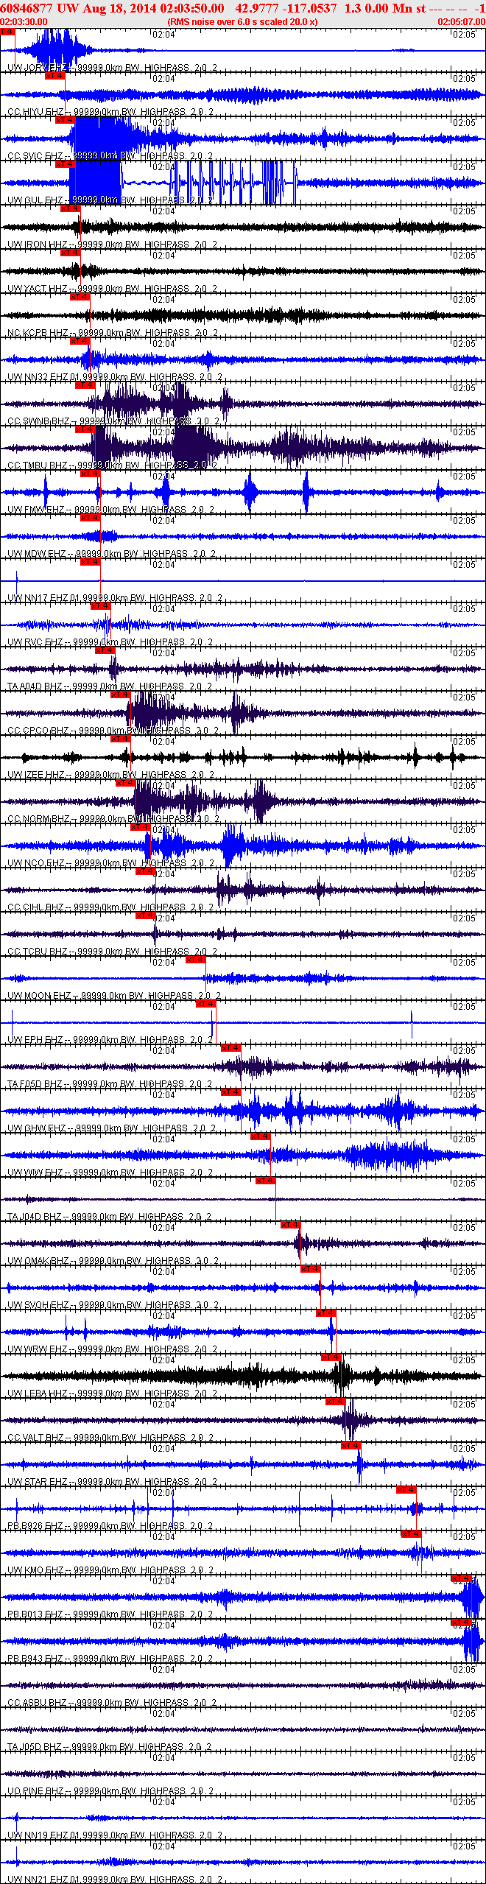Select the CC SVIC EHZ station label

pyautogui.click(x=35, y=156)
